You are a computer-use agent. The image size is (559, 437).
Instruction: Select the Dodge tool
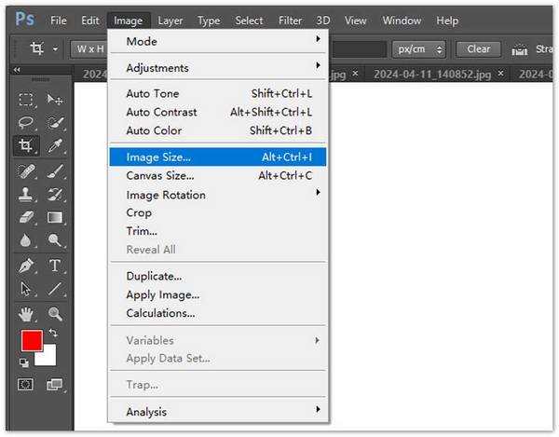click(55, 240)
